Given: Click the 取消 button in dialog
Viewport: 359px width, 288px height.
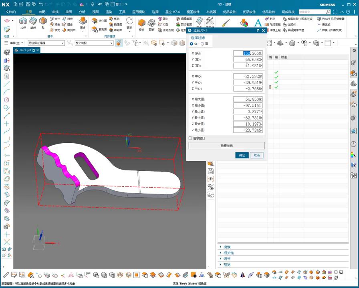Looking at the screenshot, I should pos(256,155).
